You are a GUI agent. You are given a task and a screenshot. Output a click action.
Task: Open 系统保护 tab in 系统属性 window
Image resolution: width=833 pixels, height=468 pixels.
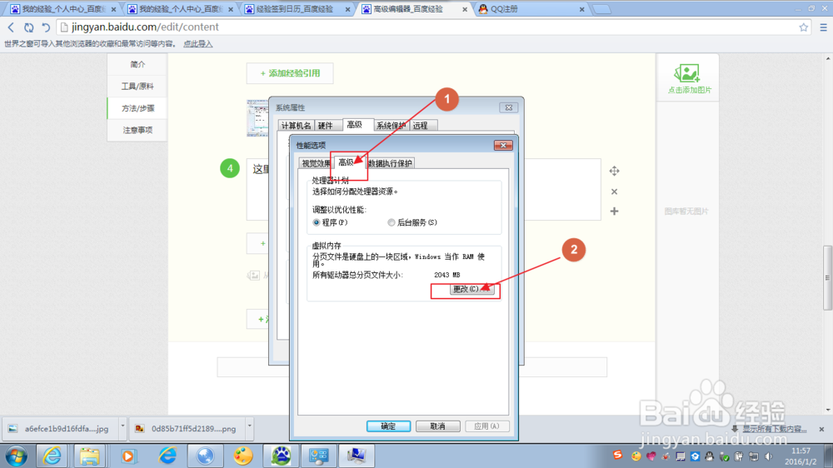391,126
